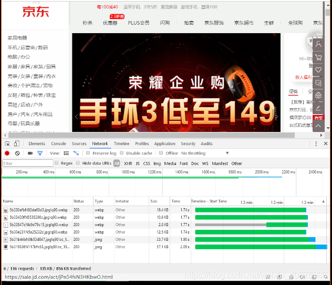Switch to the Elements tab
Screen dimensions: 332x285
37,144
